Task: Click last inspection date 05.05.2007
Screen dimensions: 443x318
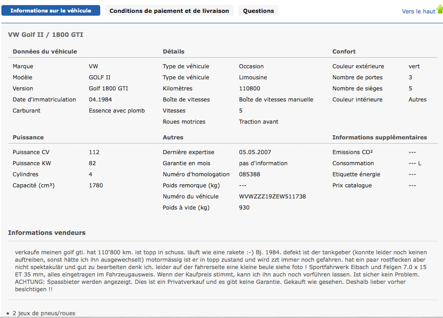Action: point(255,152)
